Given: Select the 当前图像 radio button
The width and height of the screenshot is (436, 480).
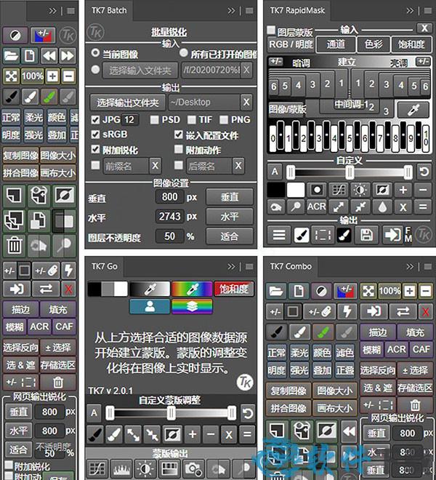Looking at the screenshot, I should (95, 52).
